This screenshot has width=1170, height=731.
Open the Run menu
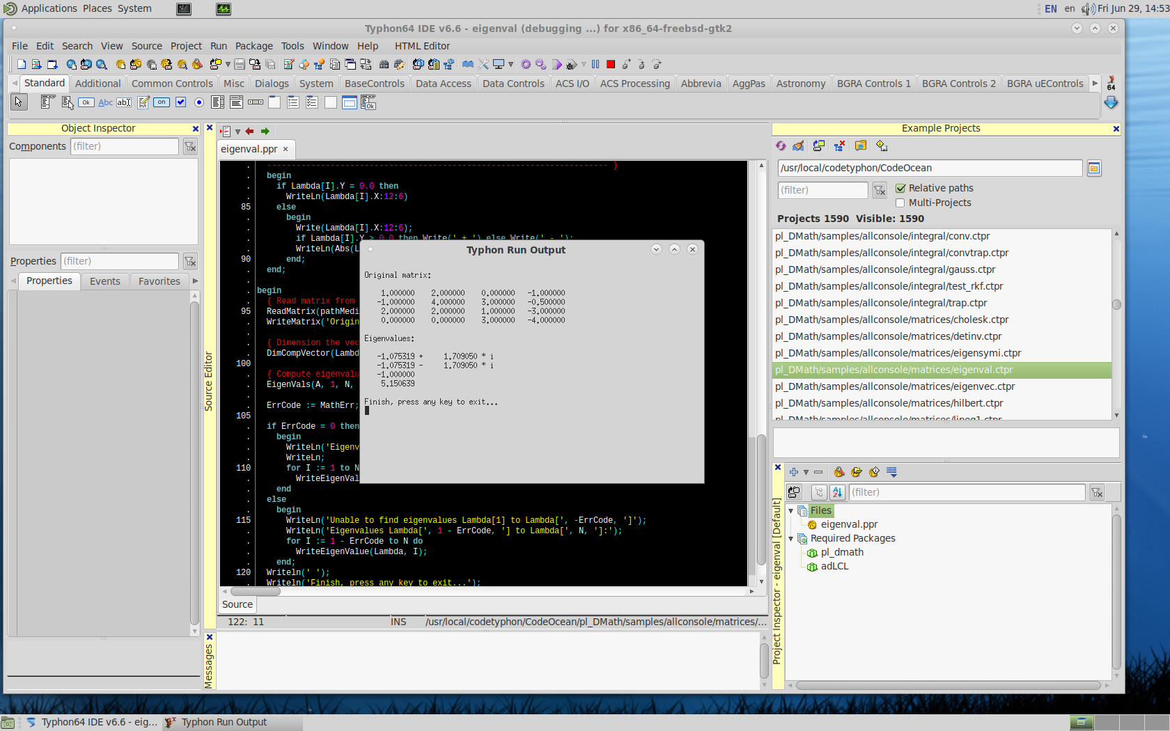tap(219, 46)
